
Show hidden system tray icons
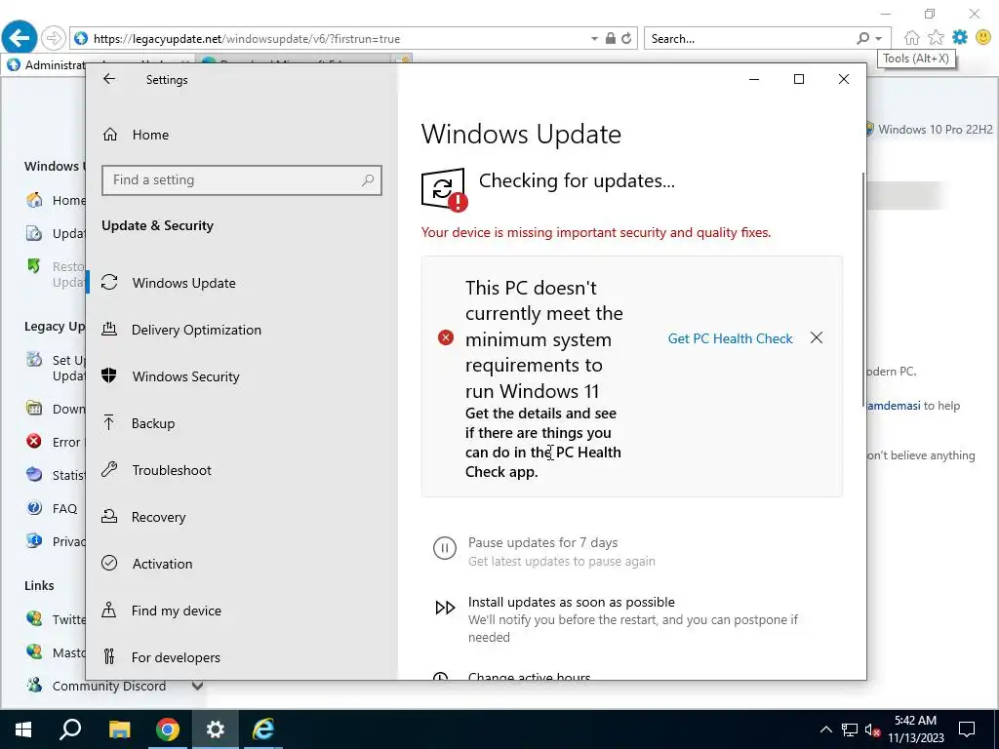click(x=825, y=729)
